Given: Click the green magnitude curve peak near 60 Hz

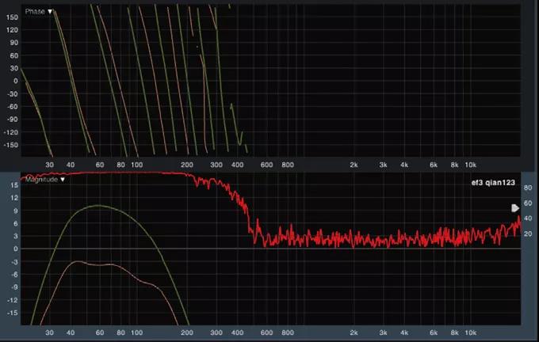Looking at the screenshot, I should coord(97,206).
